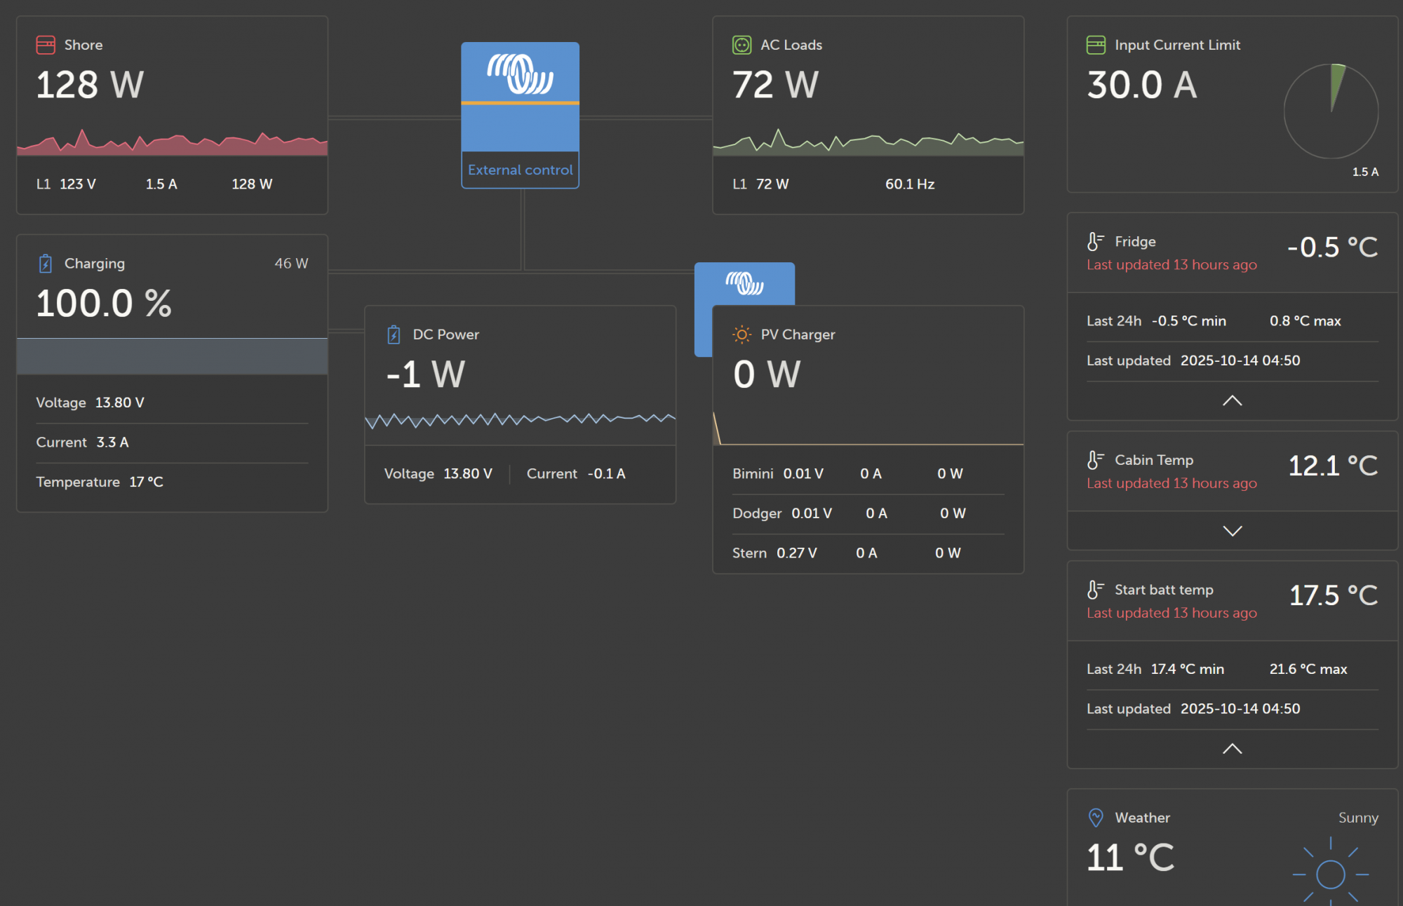Click the DC Power battery icon
Screen dimensions: 1403x906
394,334
